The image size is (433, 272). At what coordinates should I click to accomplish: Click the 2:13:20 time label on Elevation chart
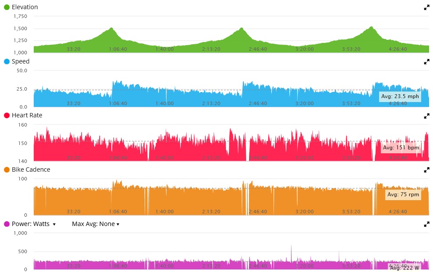(211, 49)
